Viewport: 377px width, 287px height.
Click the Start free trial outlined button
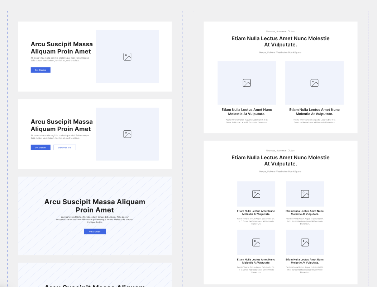pos(65,147)
